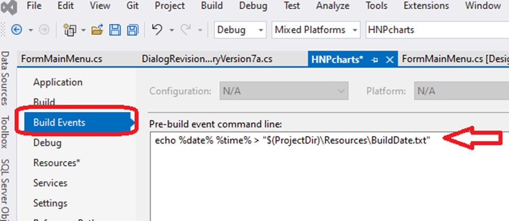The width and height of the screenshot is (509, 221).
Task: Click the Navigate Backward arrow icon
Action: tap(16, 30)
